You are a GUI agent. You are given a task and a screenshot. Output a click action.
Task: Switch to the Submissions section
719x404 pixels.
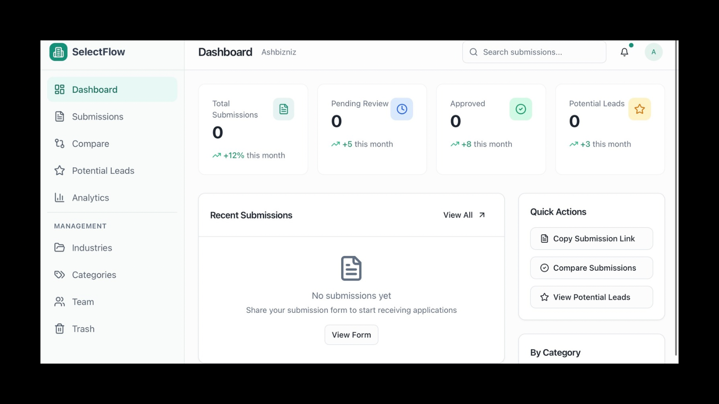click(x=97, y=117)
